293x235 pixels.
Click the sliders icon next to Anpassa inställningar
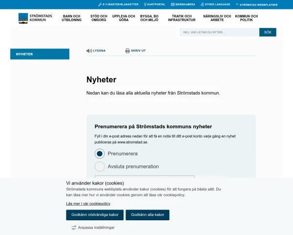[74, 228]
